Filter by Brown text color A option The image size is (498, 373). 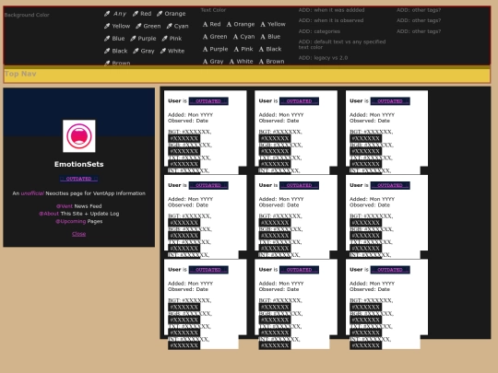click(271, 61)
